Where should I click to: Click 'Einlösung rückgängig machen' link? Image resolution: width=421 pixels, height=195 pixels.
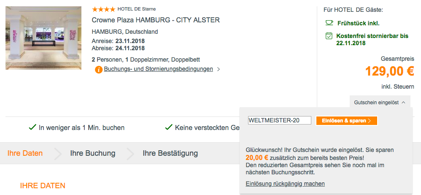pyautogui.click(x=285, y=184)
